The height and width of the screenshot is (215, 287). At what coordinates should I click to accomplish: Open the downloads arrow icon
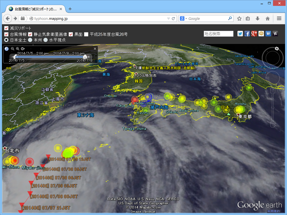coord(258,18)
